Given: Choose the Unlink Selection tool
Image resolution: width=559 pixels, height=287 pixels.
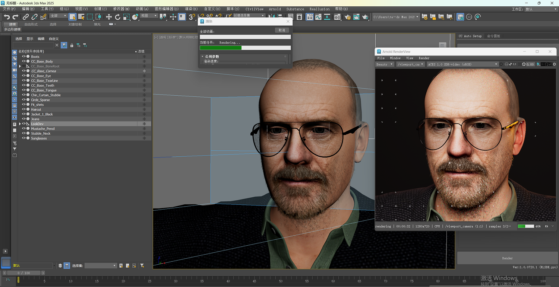Looking at the screenshot, I should [x=34, y=17].
